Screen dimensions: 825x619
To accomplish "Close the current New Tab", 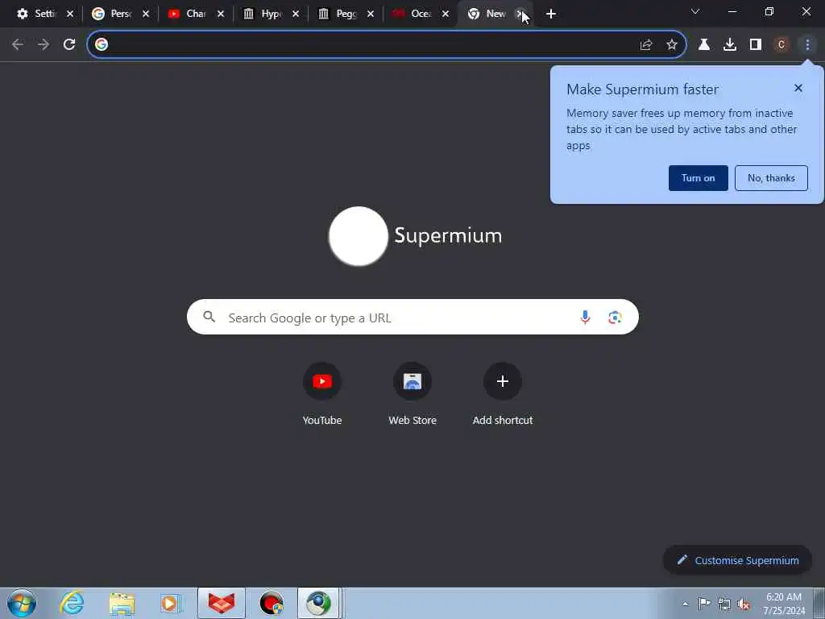I will pos(520,15).
